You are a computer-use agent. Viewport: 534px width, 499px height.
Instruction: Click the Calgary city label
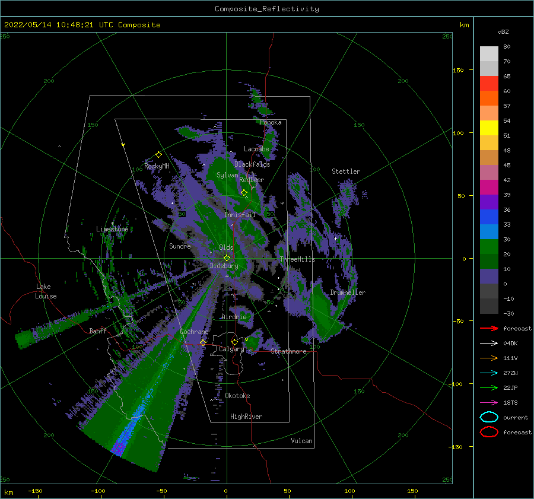click(x=231, y=349)
